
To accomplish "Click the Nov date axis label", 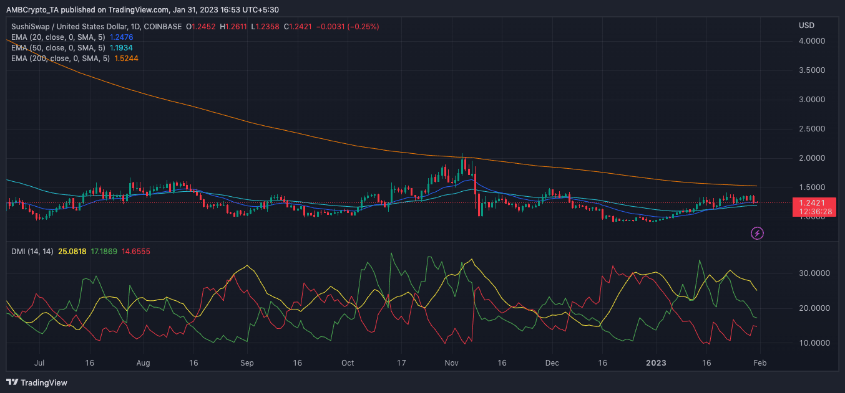I will [452, 362].
